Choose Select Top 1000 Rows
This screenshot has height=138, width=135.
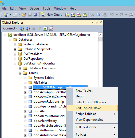click(x=92, y=102)
